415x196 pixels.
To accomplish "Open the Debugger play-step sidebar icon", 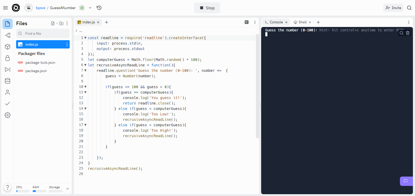I will point(8,69).
